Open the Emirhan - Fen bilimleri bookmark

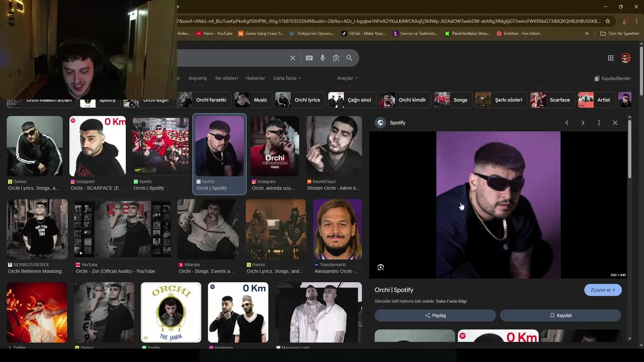click(519, 34)
